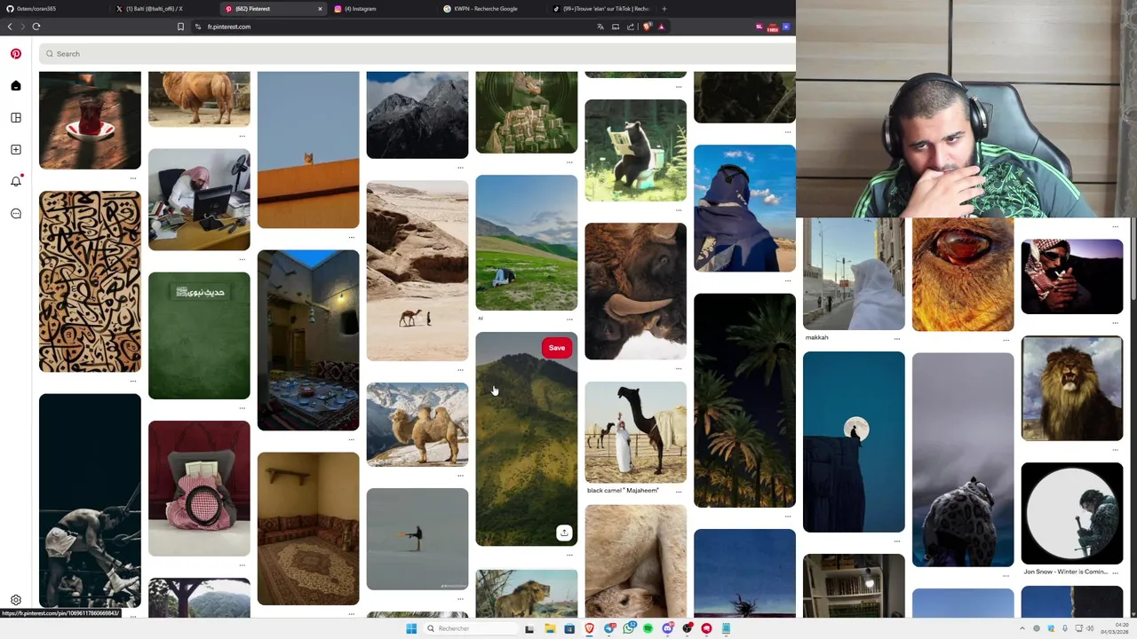Image resolution: width=1137 pixels, height=639 pixels.
Task: Open File Explorer from taskbar
Action: click(550, 628)
